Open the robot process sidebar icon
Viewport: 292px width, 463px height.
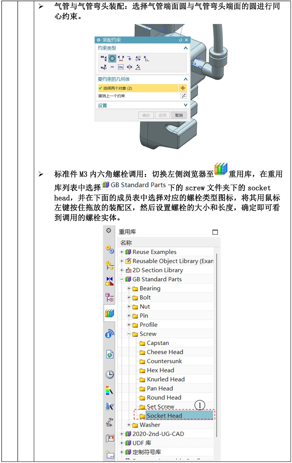point(110,422)
